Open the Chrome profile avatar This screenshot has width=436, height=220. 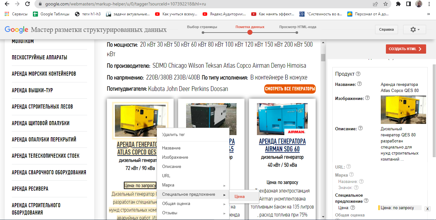[419, 4]
